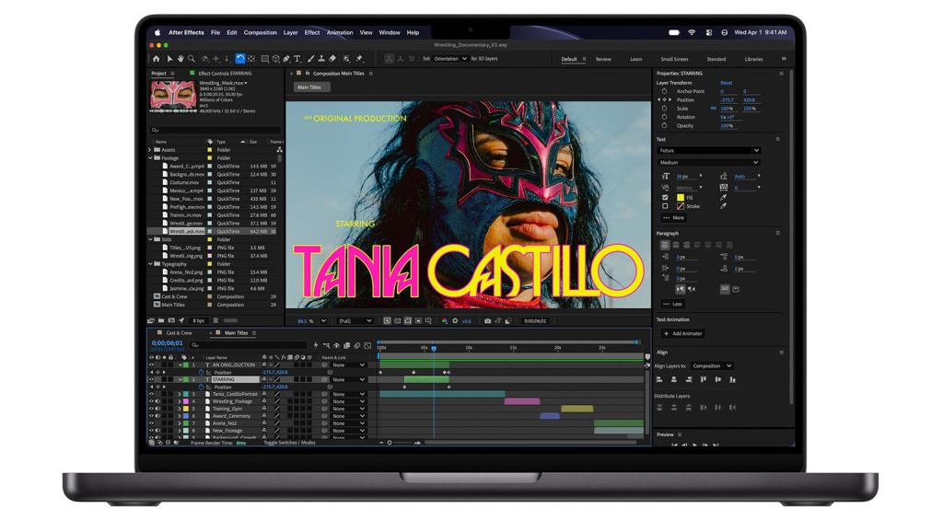Collapse the Footage folder in Project

(150, 158)
